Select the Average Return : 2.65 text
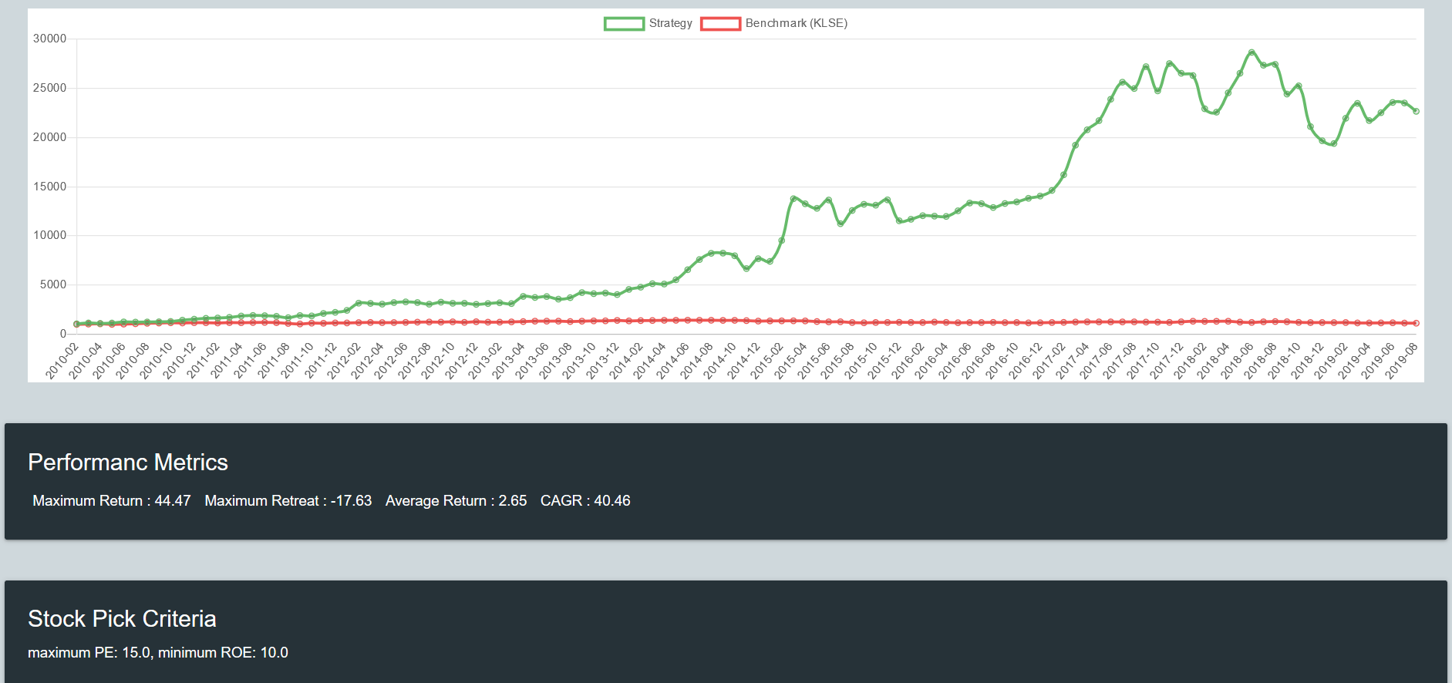 pos(456,500)
